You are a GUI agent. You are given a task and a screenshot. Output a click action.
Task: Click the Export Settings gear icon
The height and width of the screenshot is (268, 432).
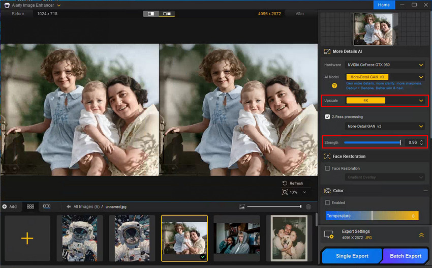[329, 234]
